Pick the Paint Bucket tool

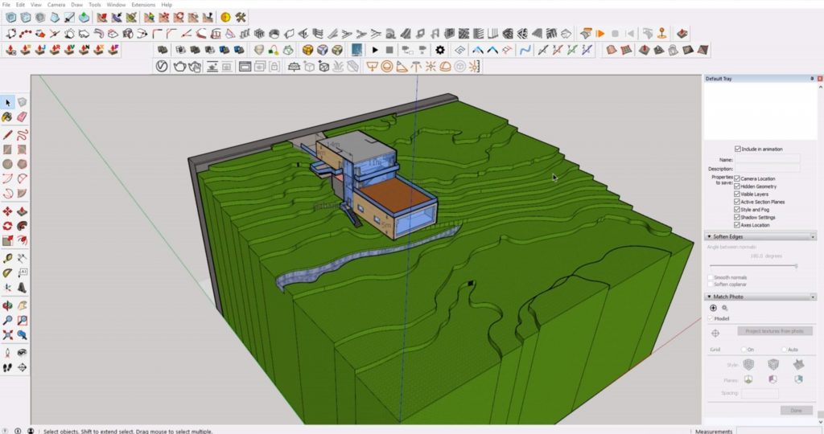coord(7,117)
